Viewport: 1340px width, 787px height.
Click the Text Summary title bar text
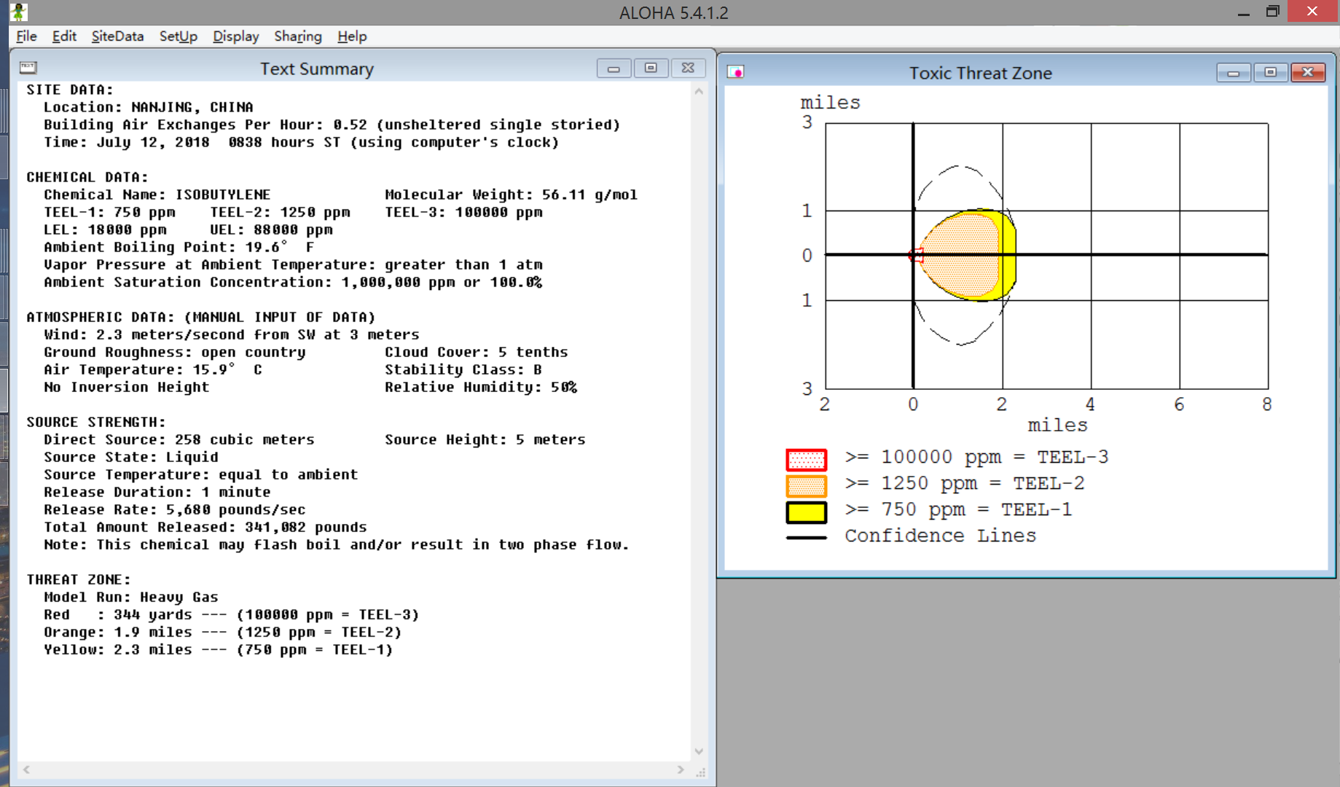317,68
